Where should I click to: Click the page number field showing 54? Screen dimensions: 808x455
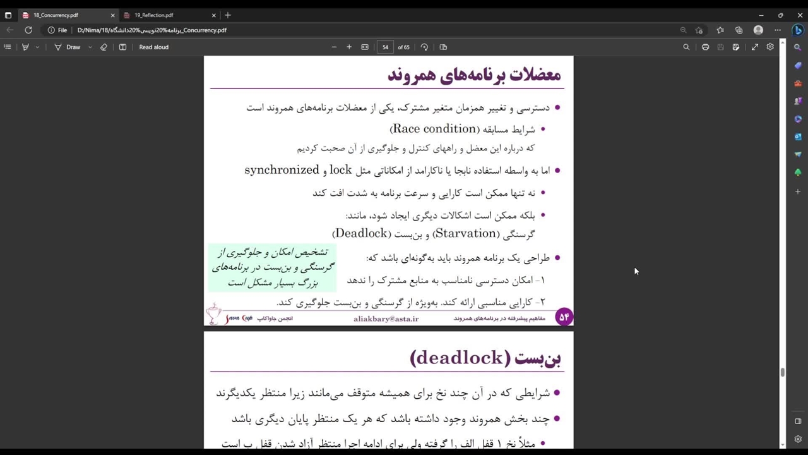[x=385, y=47]
